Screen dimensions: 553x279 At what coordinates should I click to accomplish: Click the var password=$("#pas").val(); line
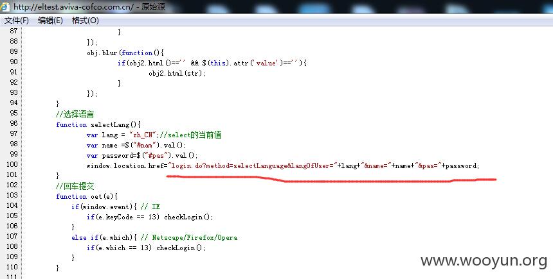coord(142,155)
